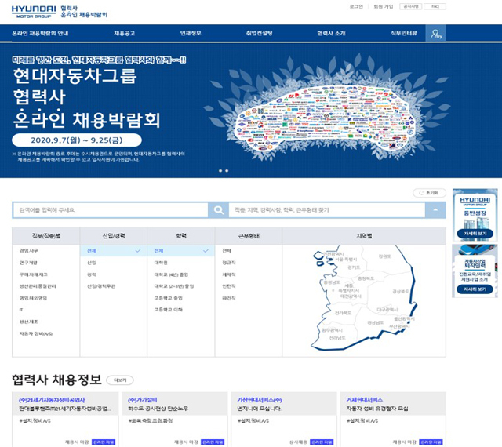Open the 인재정보 menu item
The width and height of the screenshot is (502, 447).
[191, 33]
